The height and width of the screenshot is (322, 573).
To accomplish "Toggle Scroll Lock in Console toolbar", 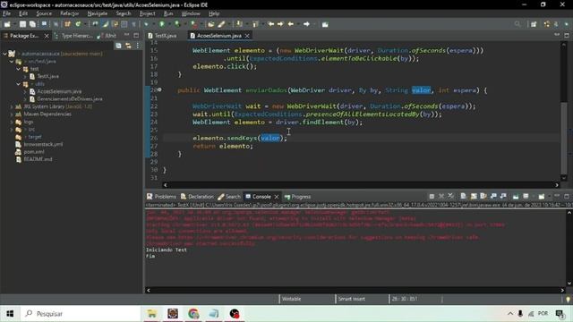I will point(474,197).
